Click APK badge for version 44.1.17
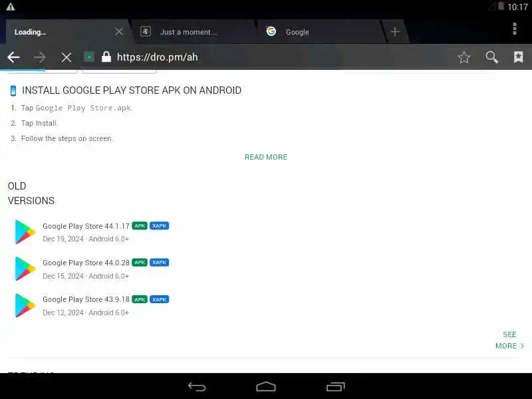532x399 pixels. point(140,226)
